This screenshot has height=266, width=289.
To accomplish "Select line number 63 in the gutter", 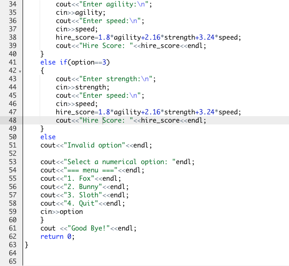I will pos(12,245).
